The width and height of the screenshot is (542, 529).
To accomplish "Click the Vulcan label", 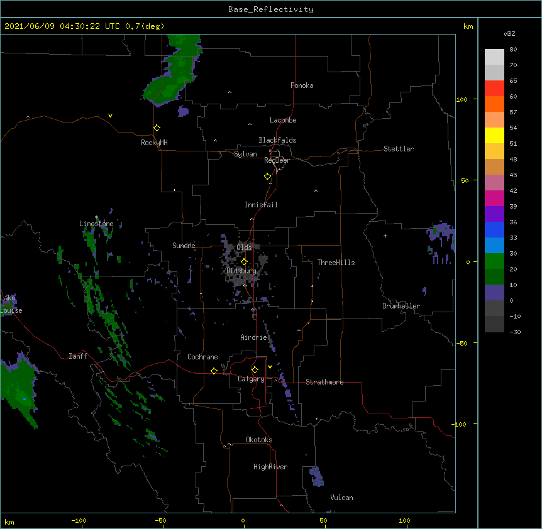I will [x=341, y=498].
